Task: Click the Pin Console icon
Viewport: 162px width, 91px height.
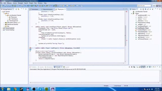Action: (x=147, y=67)
